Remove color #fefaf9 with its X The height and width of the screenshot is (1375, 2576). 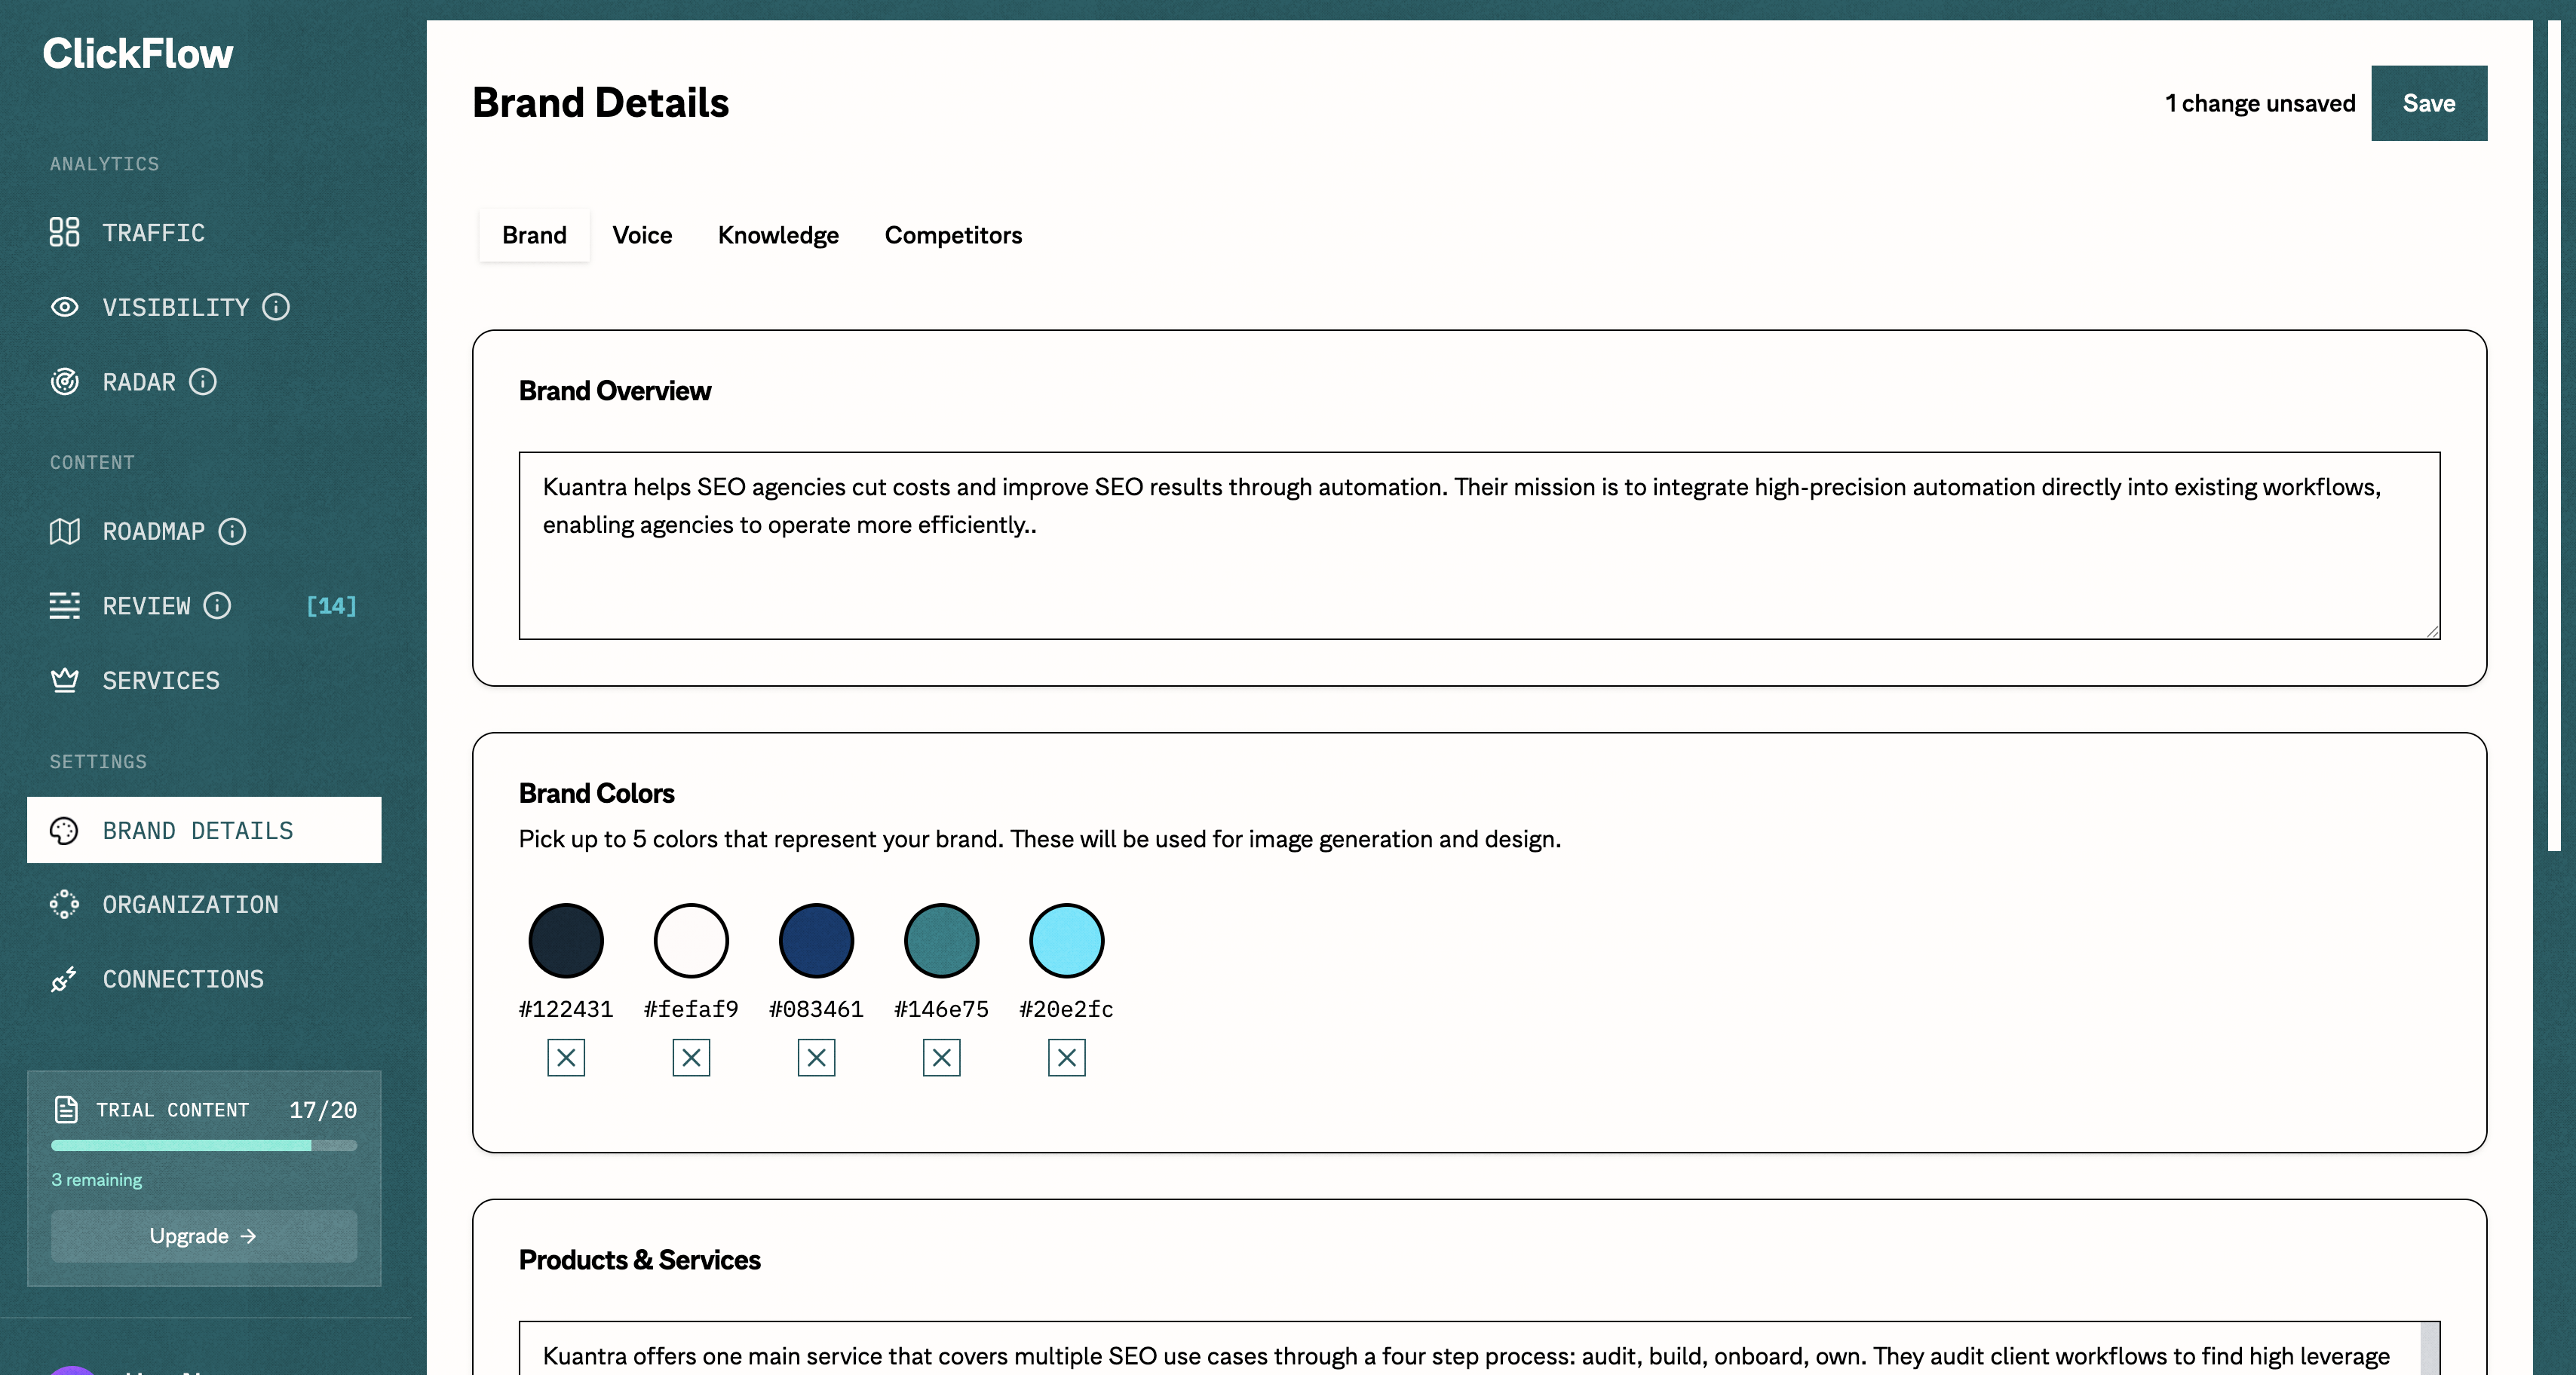(x=691, y=1058)
